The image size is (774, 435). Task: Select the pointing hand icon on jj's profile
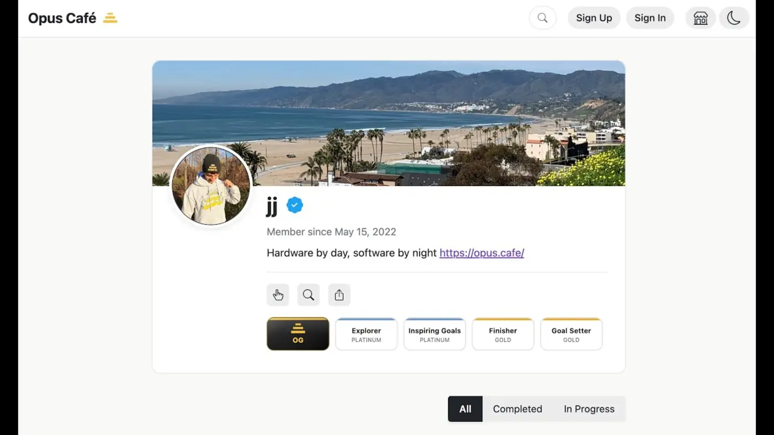(278, 295)
